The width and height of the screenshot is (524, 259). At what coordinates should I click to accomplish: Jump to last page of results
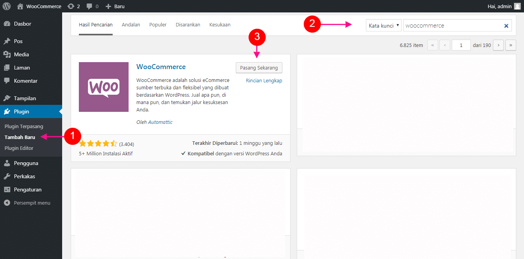pos(510,45)
